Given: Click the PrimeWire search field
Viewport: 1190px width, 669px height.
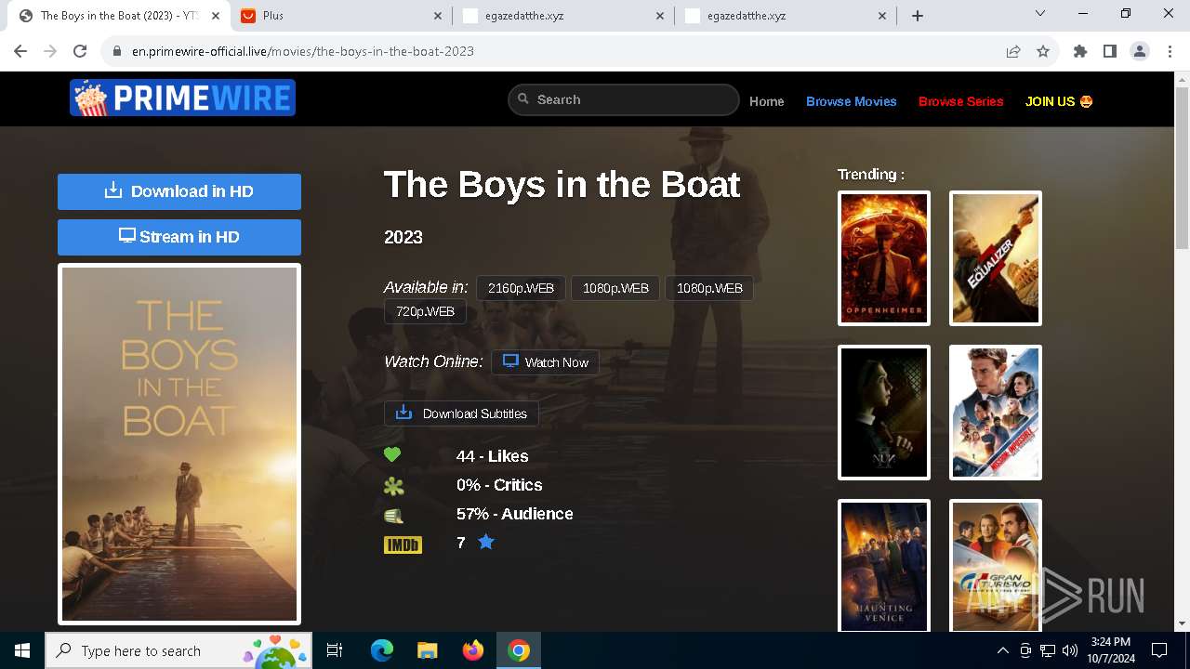Looking at the screenshot, I should click(x=624, y=99).
